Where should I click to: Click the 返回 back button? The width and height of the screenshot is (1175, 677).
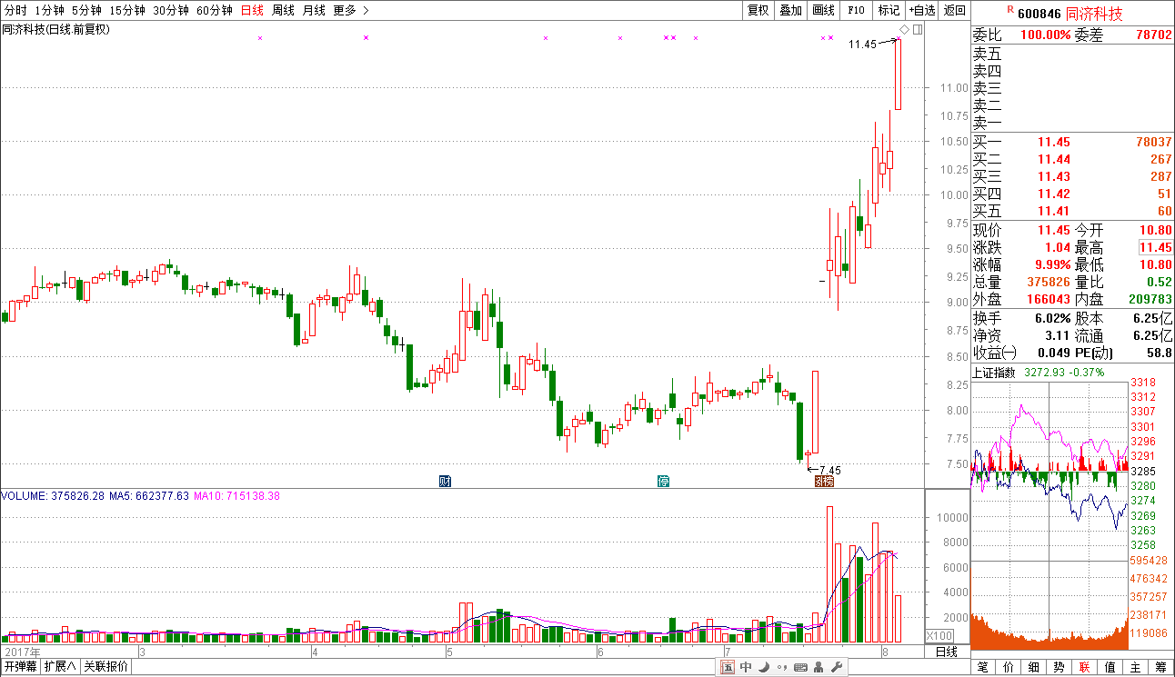[x=954, y=10]
